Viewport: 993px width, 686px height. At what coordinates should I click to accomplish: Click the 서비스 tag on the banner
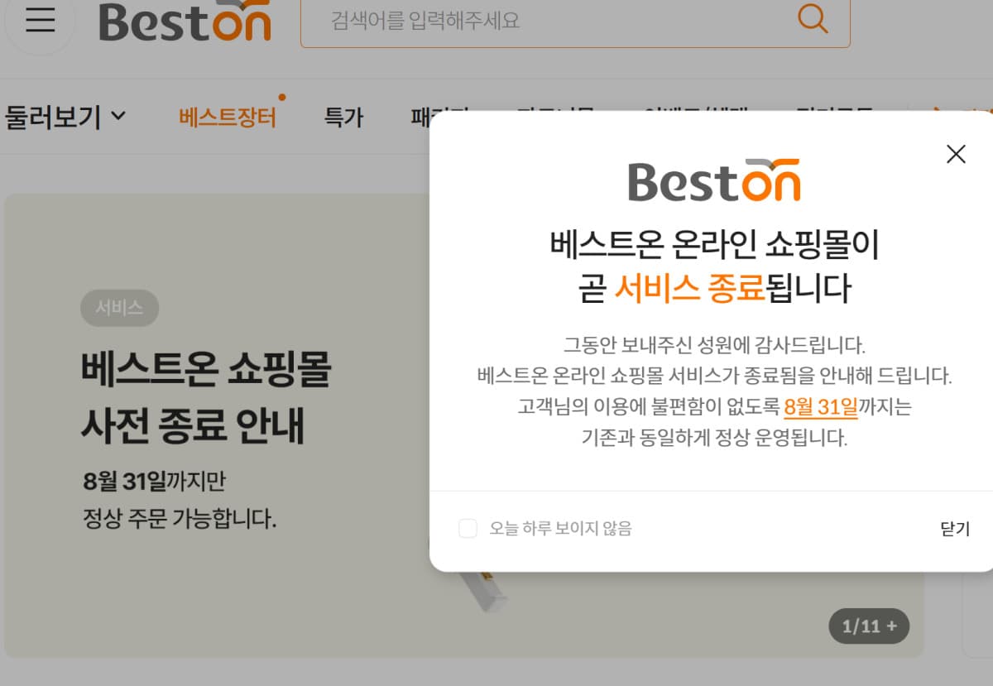[x=119, y=308]
